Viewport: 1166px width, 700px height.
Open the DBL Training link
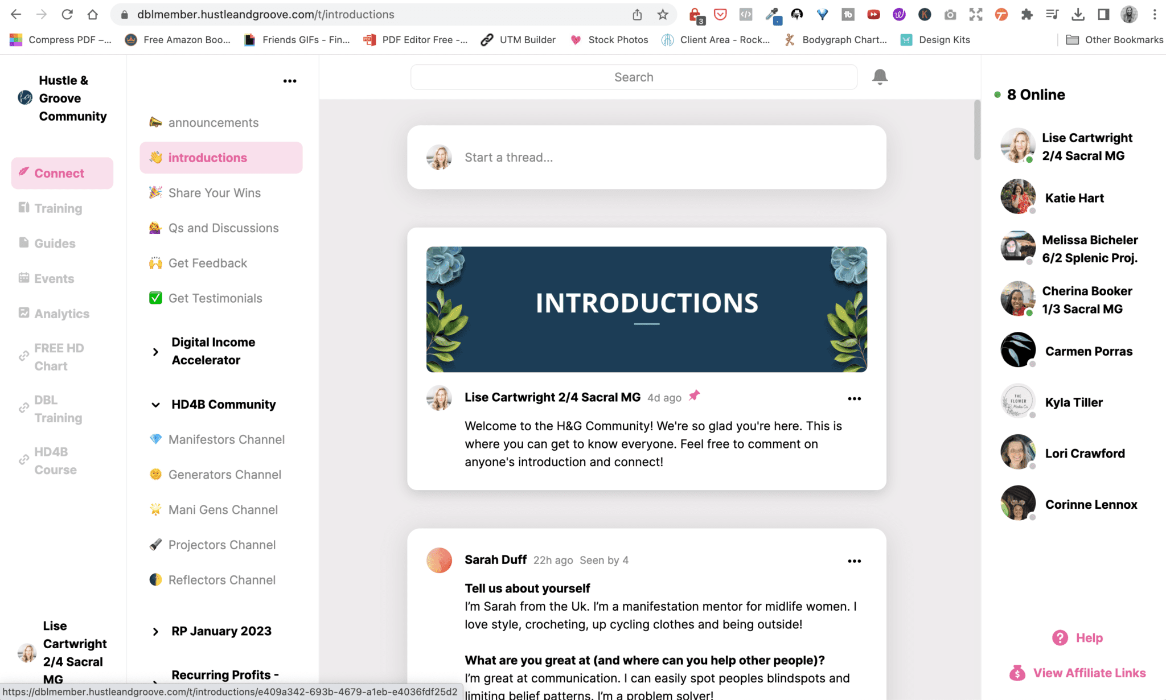(x=58, y=409)
